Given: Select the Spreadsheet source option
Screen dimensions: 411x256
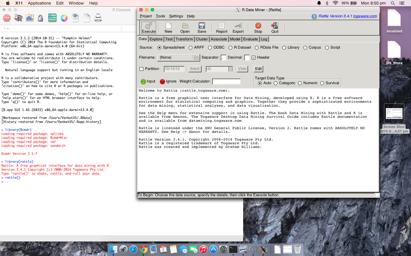Looking at the screenshot, I should coord(171,48).
